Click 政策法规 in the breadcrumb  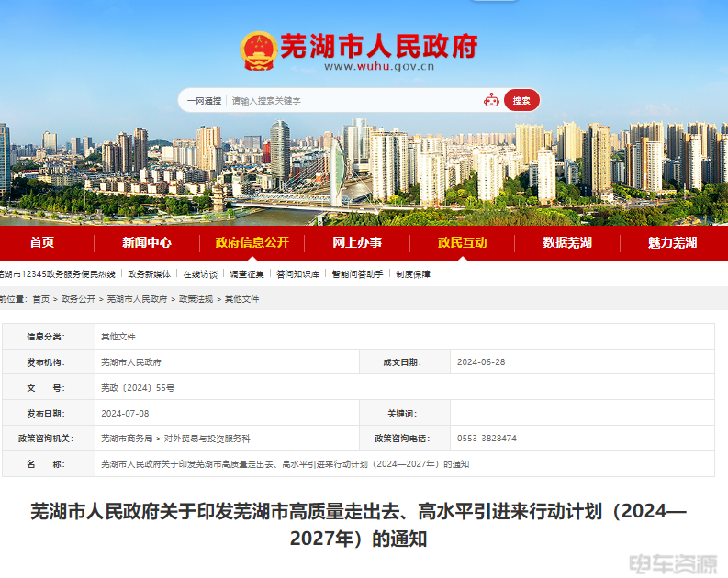[196, 299]
